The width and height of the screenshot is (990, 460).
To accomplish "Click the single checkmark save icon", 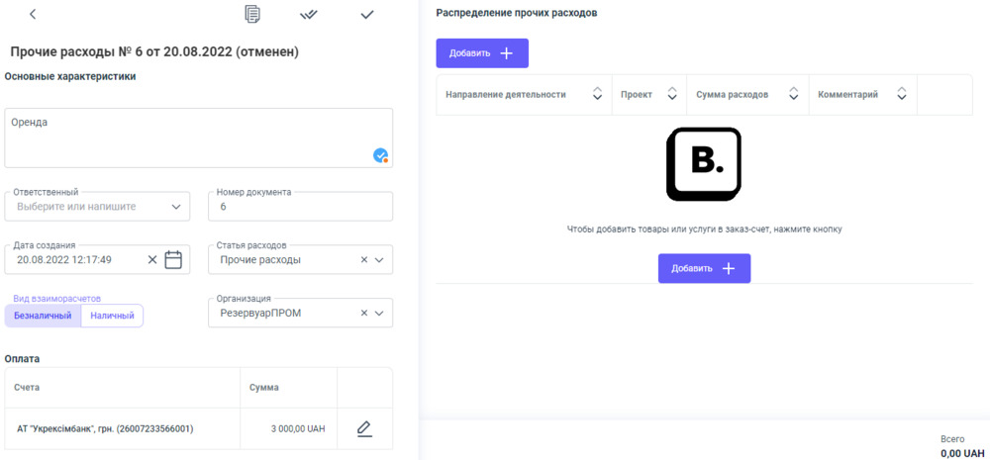I will pos(367,14).
